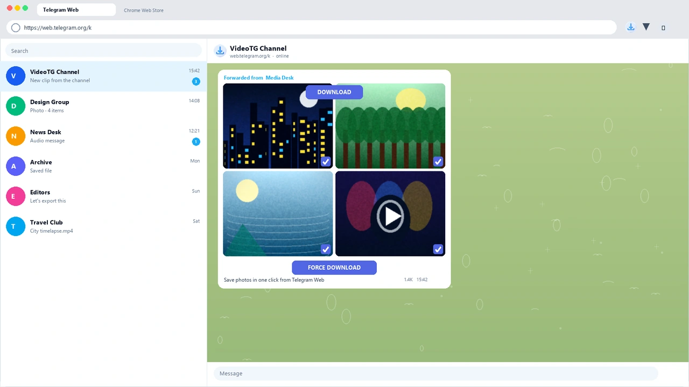The image size is (689, 387).
Task: Click 'New clip from the channel' preview text
Action: point(60,81)
